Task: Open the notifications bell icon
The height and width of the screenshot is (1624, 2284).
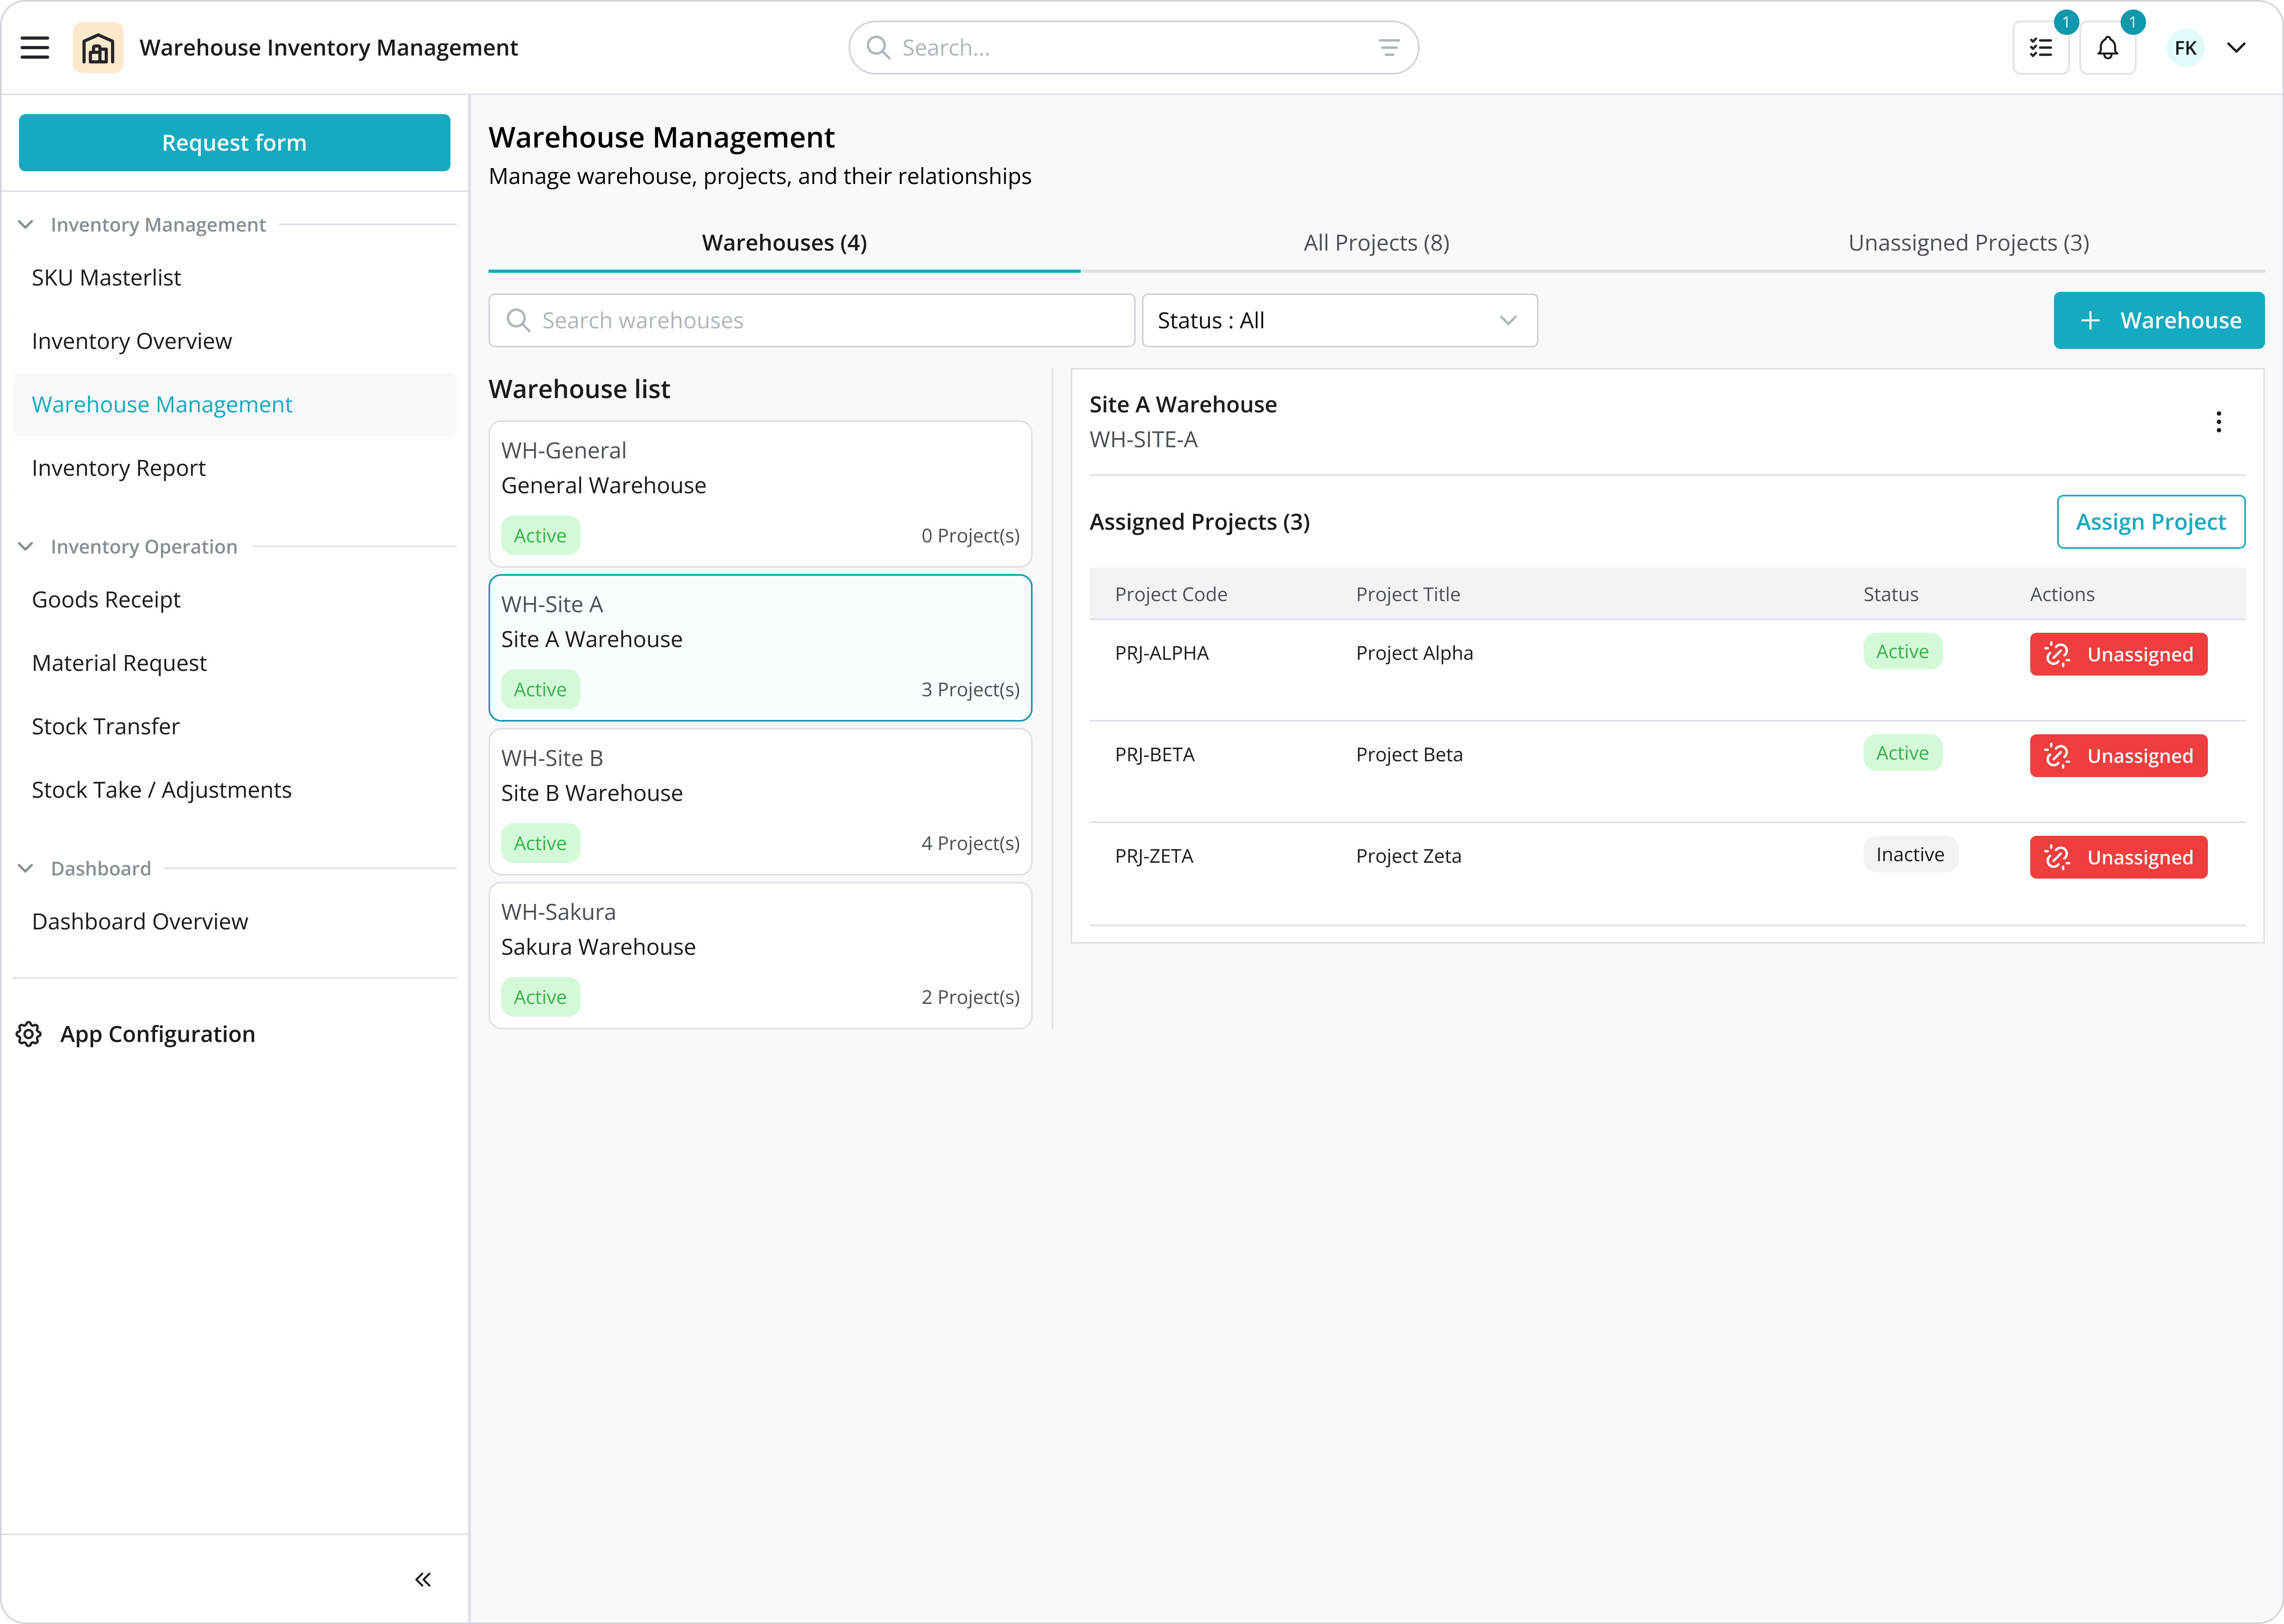Action: [x=2107, y=47]
